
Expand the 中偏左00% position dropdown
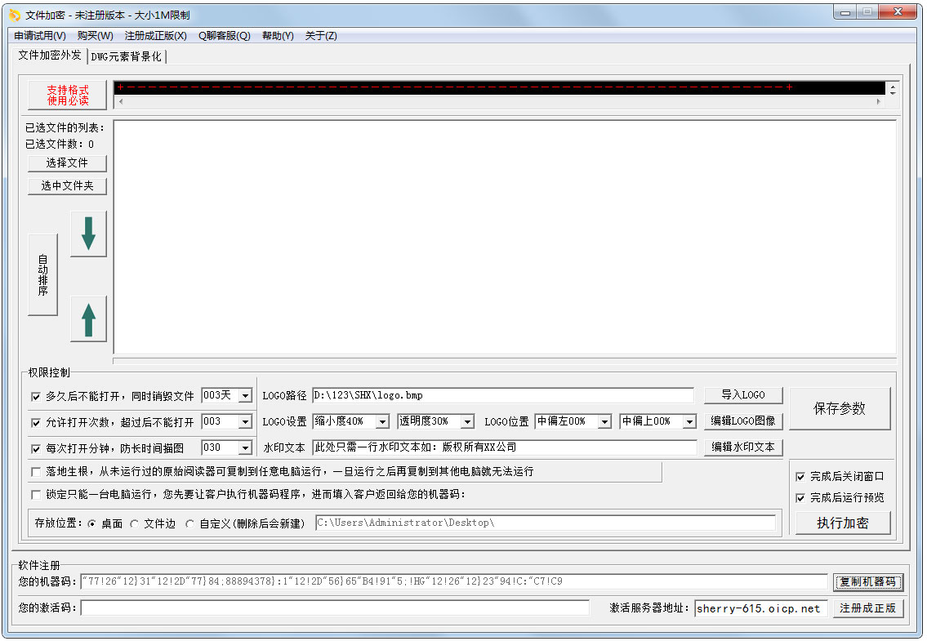pos(604,422)
